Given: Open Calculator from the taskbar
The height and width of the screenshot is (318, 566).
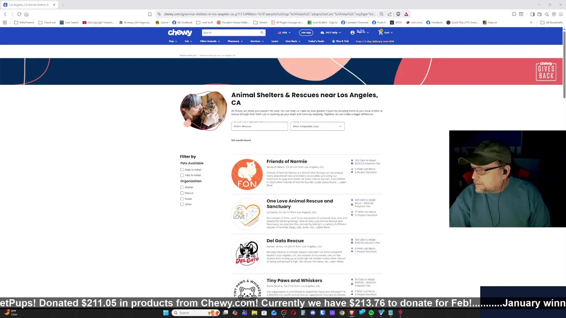Looking at the screenshot, I should click(x=303, y=313).
